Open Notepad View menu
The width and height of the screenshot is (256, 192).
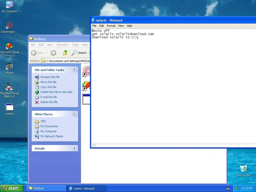click(x=121, y=26)
